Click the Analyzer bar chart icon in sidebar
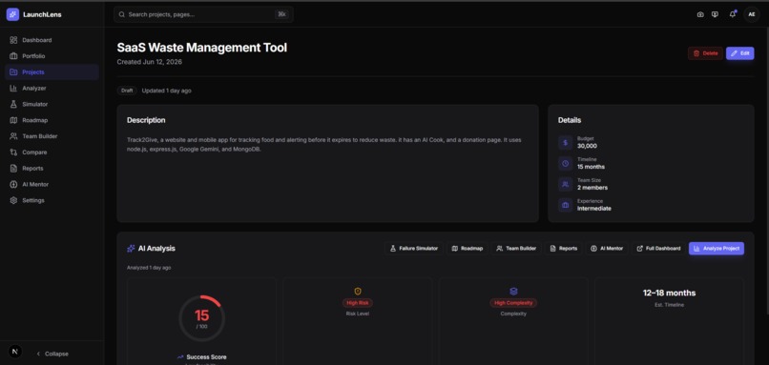The image size is (769, 365). [x=13, y=89]
